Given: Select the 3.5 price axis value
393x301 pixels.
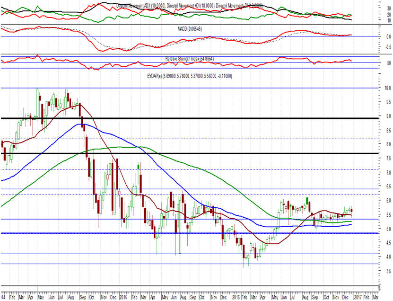Looking at the screenshot, I should pyautogui.click(x=388, y=271).
